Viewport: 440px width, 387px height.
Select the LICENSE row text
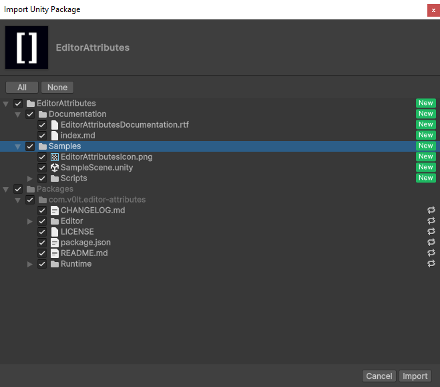click(x=77, y=232)
